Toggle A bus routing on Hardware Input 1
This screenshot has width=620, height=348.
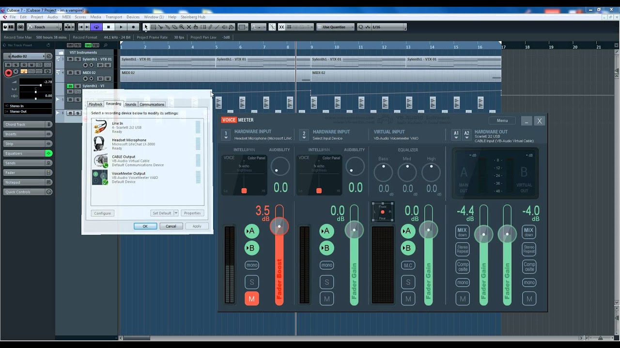coord(251,231)
